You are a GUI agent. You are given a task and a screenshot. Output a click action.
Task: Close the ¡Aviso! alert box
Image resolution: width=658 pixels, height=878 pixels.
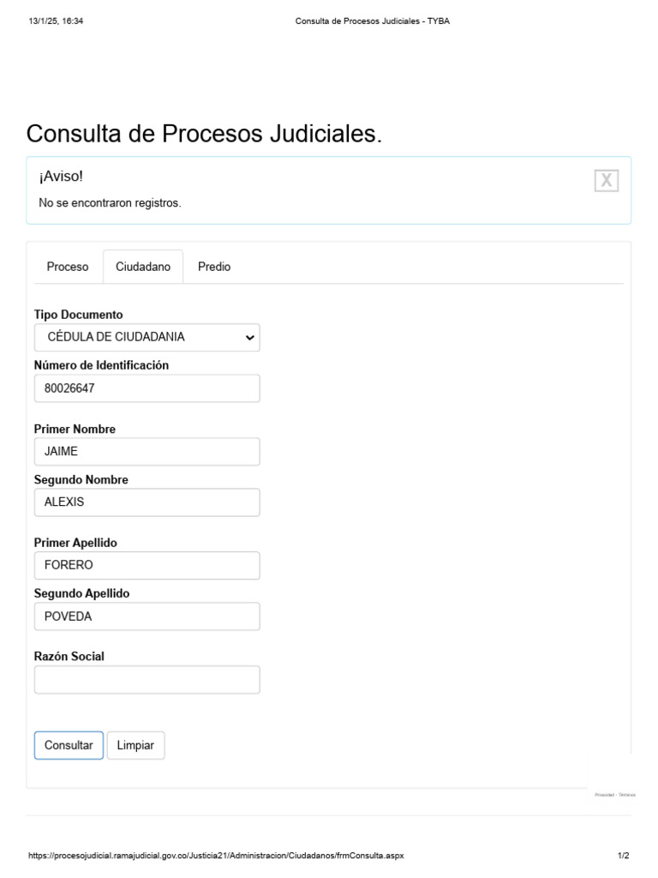pos(606,180)
